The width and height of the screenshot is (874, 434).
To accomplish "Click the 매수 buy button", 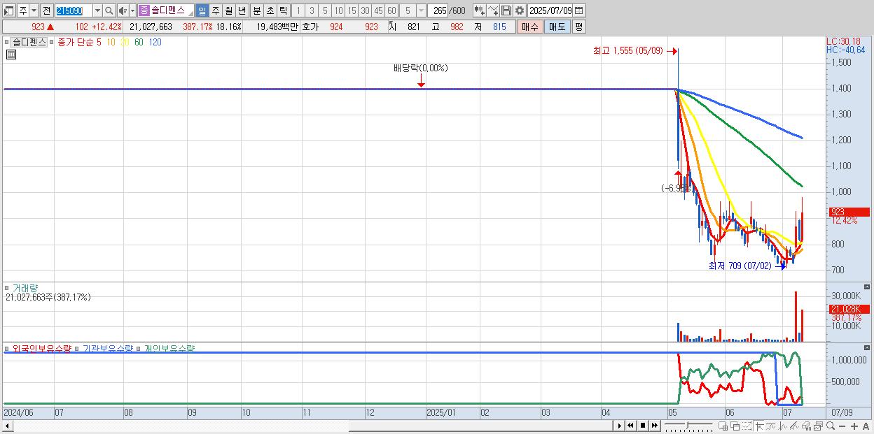I will pos(530,27).
